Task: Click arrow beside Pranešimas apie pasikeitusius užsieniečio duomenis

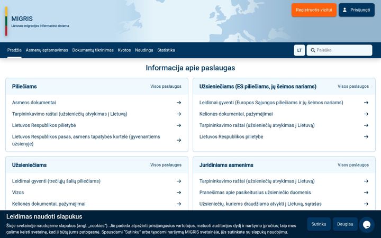Action: (366, 193)
